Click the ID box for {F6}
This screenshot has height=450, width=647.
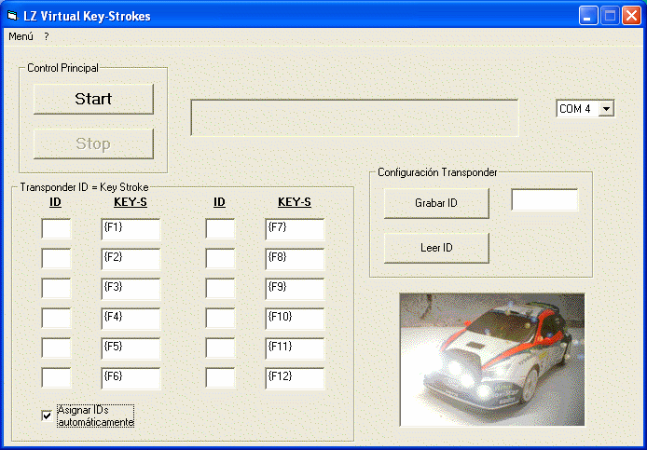click(56, 378)
